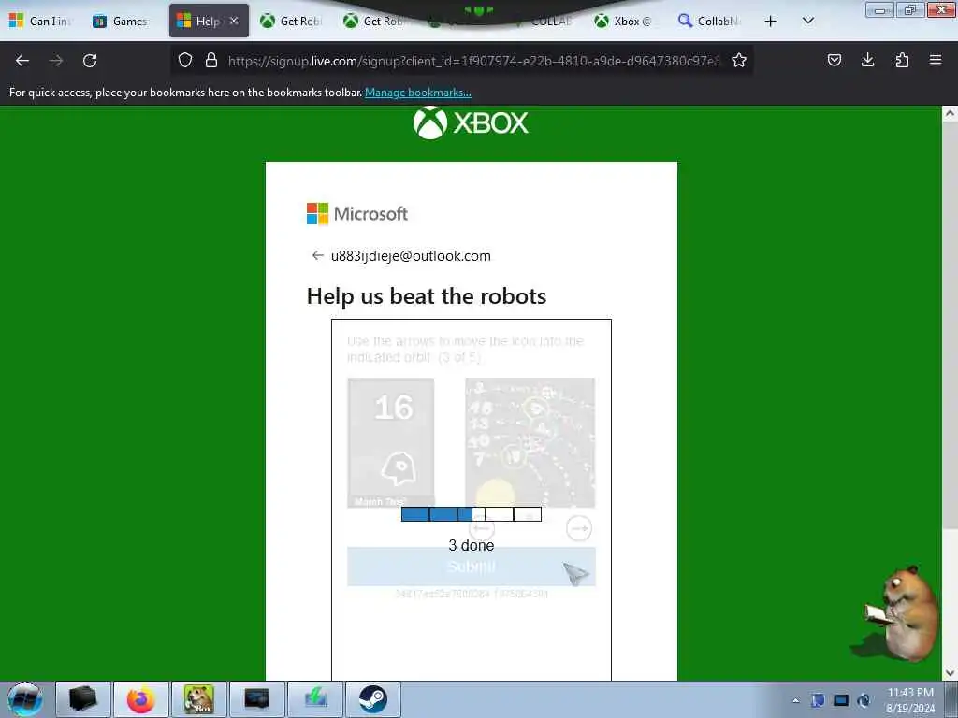This screenshot has height=718, width=958.
Task: Show hidden system tray icons
Action: 796,701
